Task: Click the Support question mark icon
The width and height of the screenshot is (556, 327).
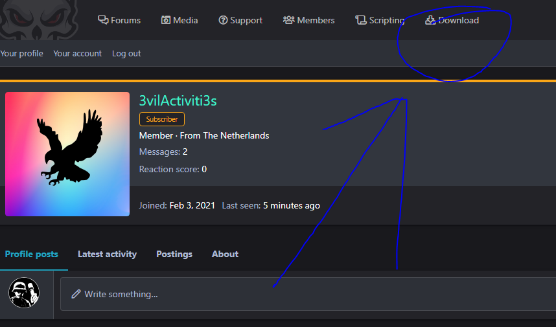Action: point(223,20)
